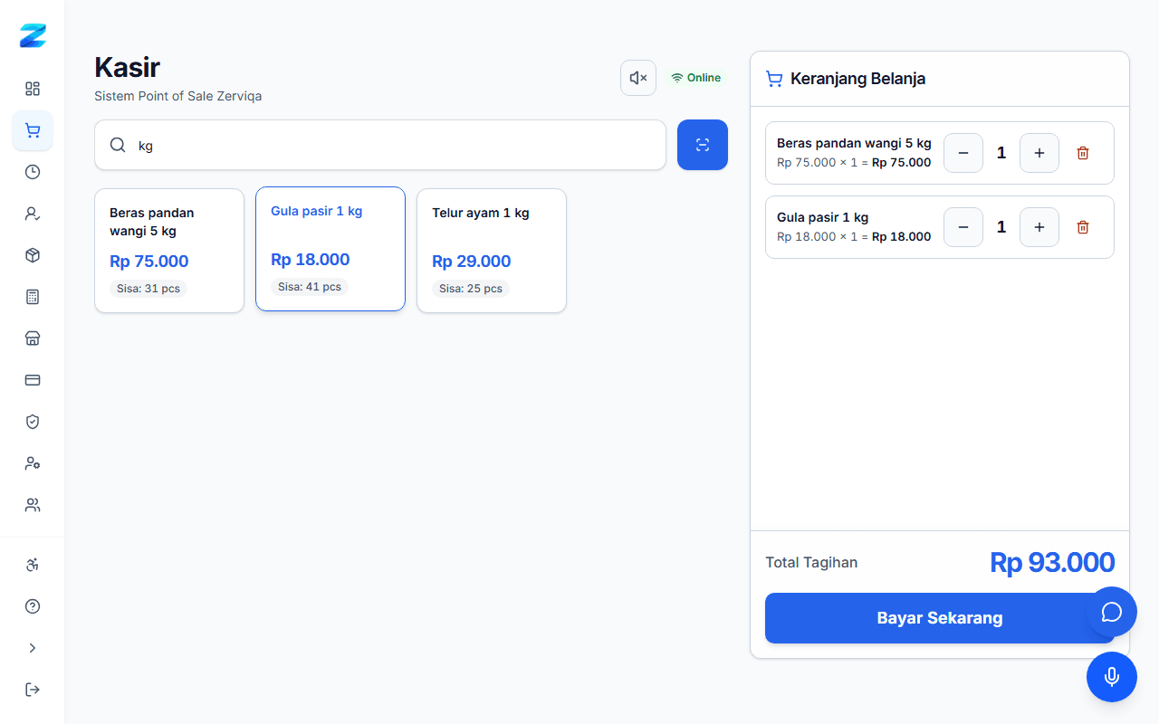
Task: Click the 'Sistem Point of Sale Zerviqa' subtitle
Action: 177,96
